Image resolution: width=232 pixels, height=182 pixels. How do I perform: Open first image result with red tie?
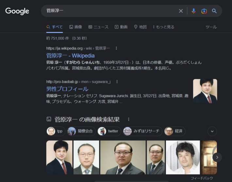59,157
